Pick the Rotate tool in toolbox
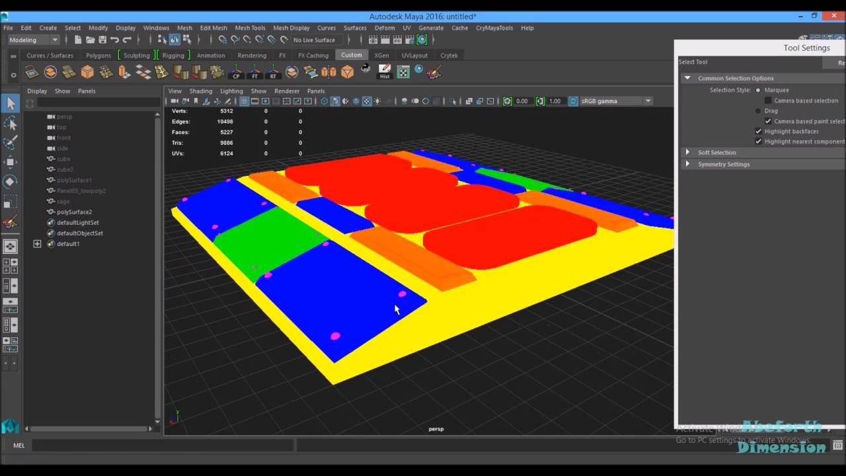The height and width of the screenshot is (476, 846). tap(11, 182)
